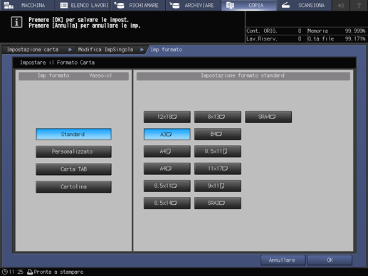Select the COPIA tab

[x=248, y=5]
